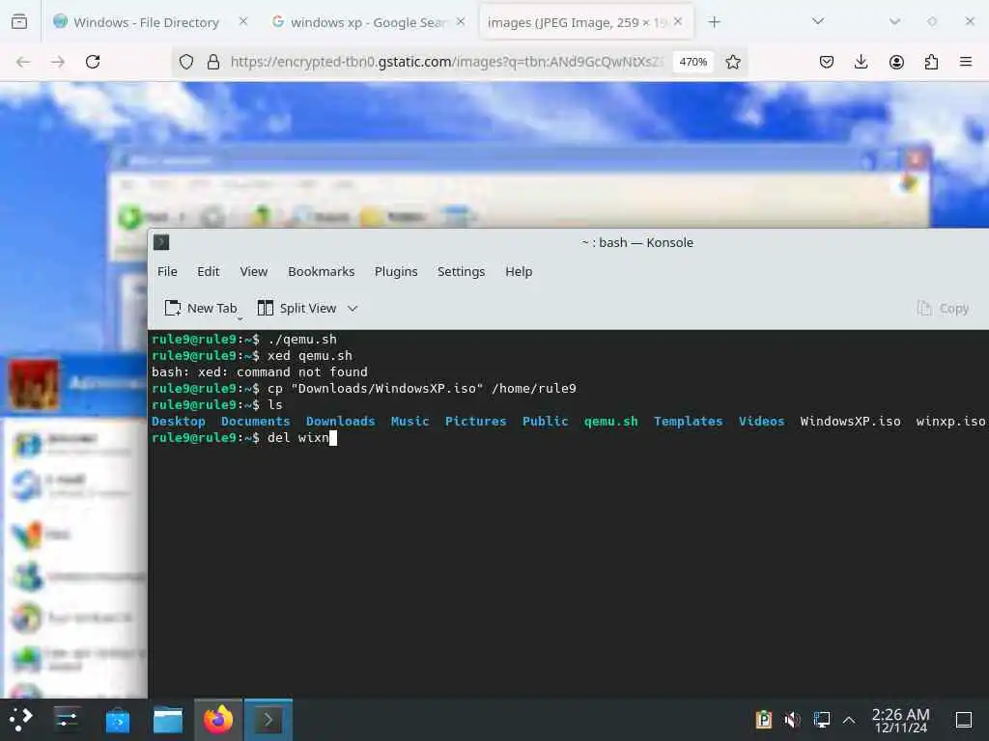Open a new browser tab
This screenshot has width=989, height=741.
tap(714, 22)
